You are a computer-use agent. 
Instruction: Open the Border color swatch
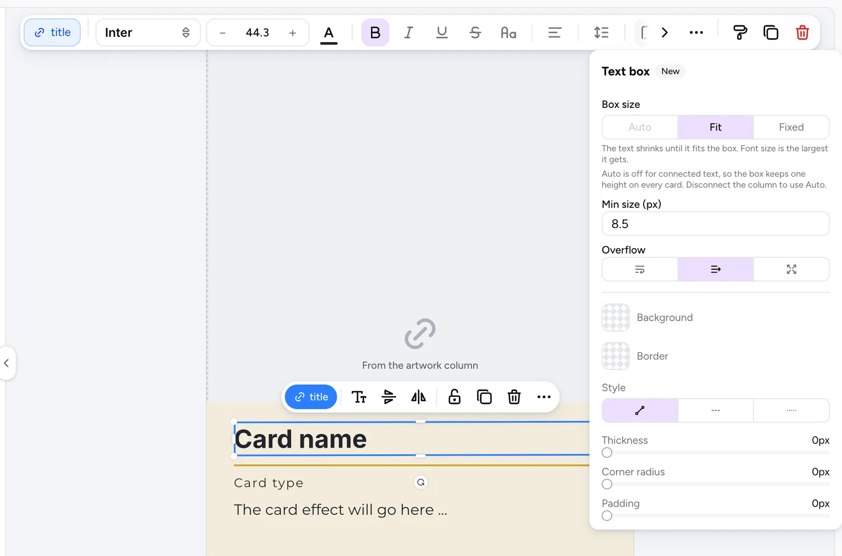616,356
